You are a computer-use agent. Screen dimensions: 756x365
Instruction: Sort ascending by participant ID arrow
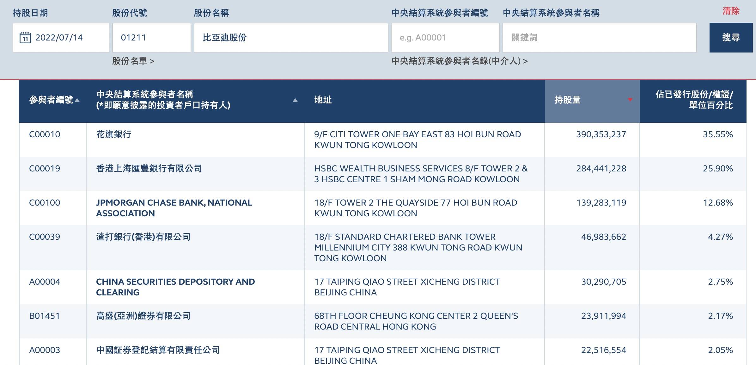[x=77, y=100]
